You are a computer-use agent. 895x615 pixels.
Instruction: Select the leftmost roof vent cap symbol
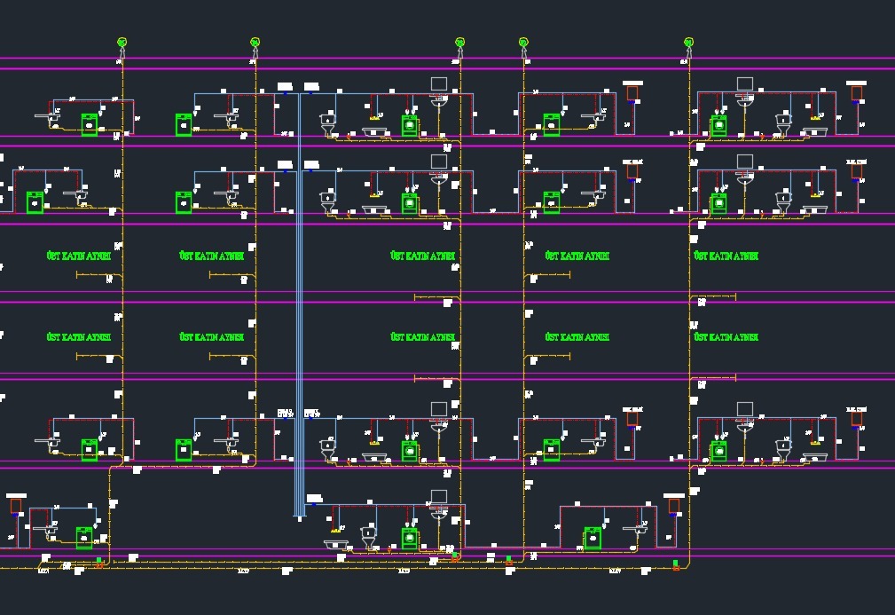click(x=122, y=42)
